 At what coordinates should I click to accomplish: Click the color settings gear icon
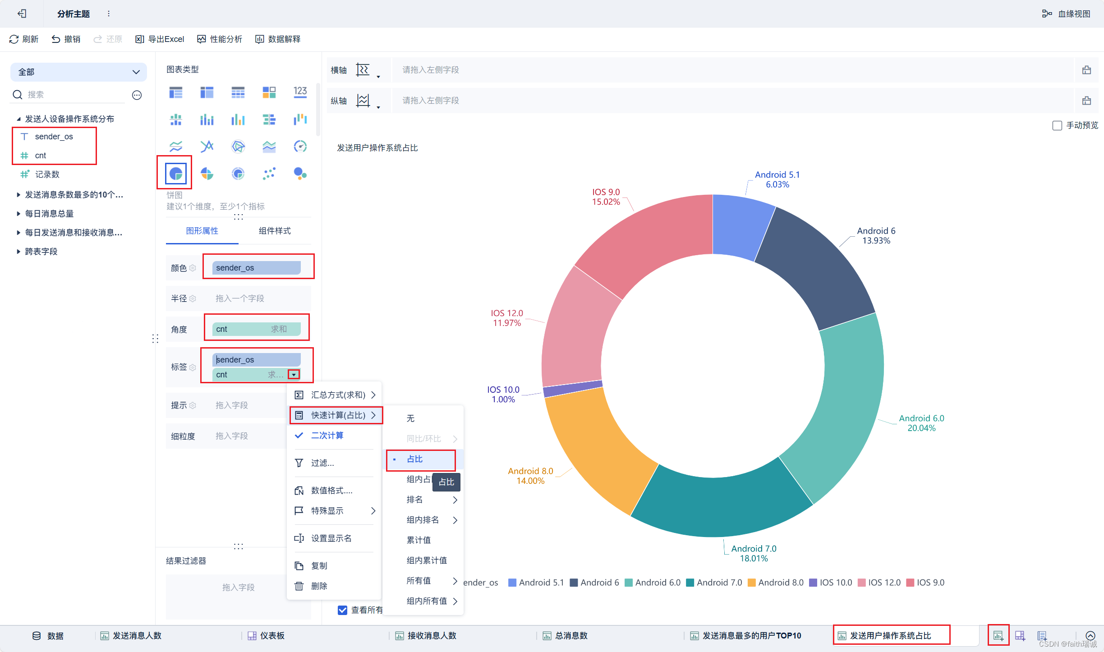[x=193, y=268]
